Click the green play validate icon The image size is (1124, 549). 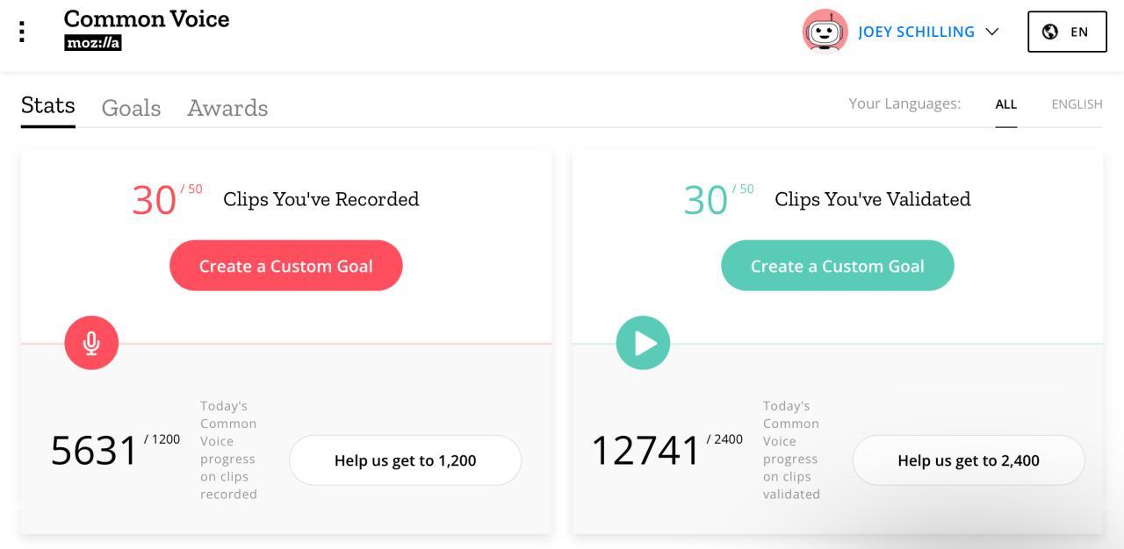coord(643,343)
